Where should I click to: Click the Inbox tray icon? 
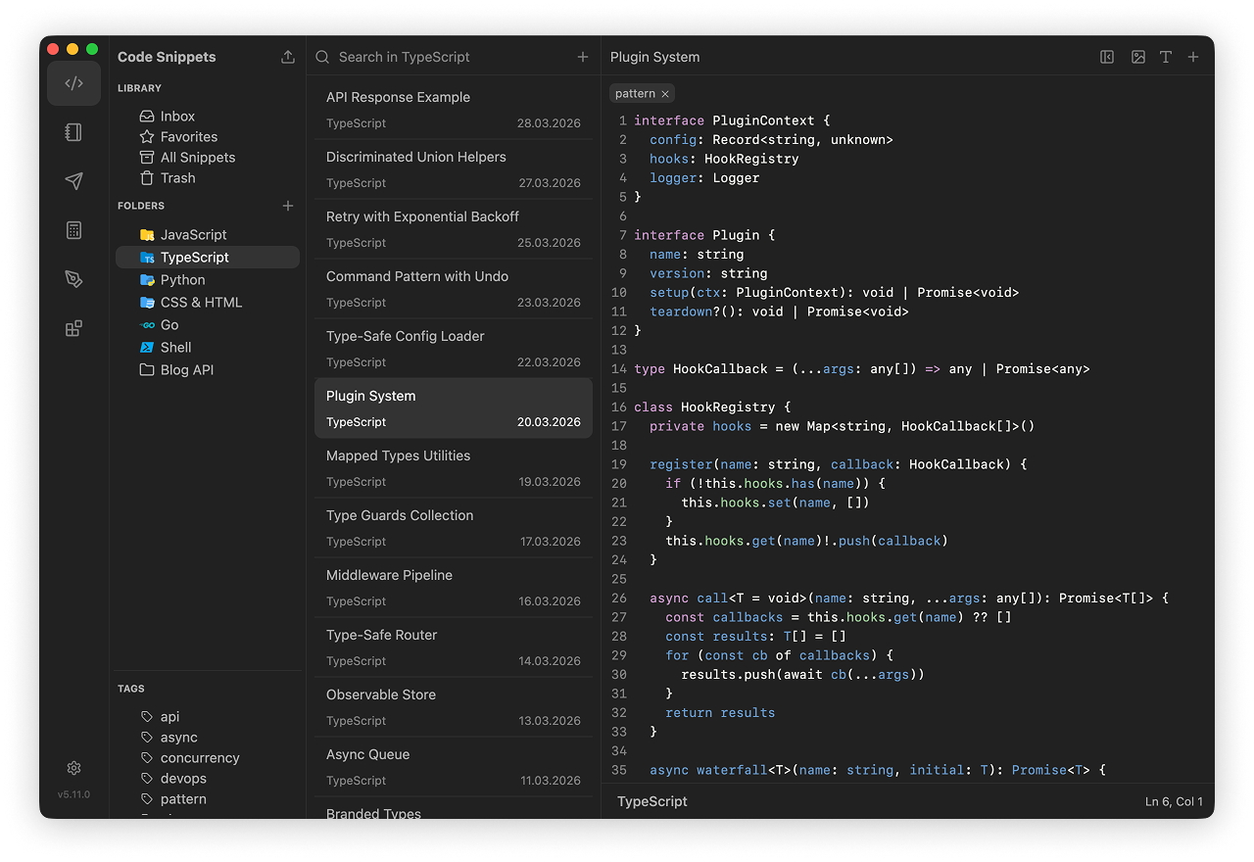147,117
